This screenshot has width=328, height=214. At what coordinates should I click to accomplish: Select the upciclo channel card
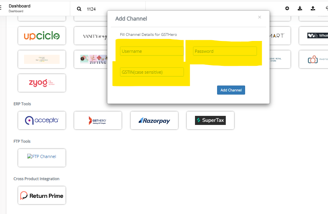(42, 36)
